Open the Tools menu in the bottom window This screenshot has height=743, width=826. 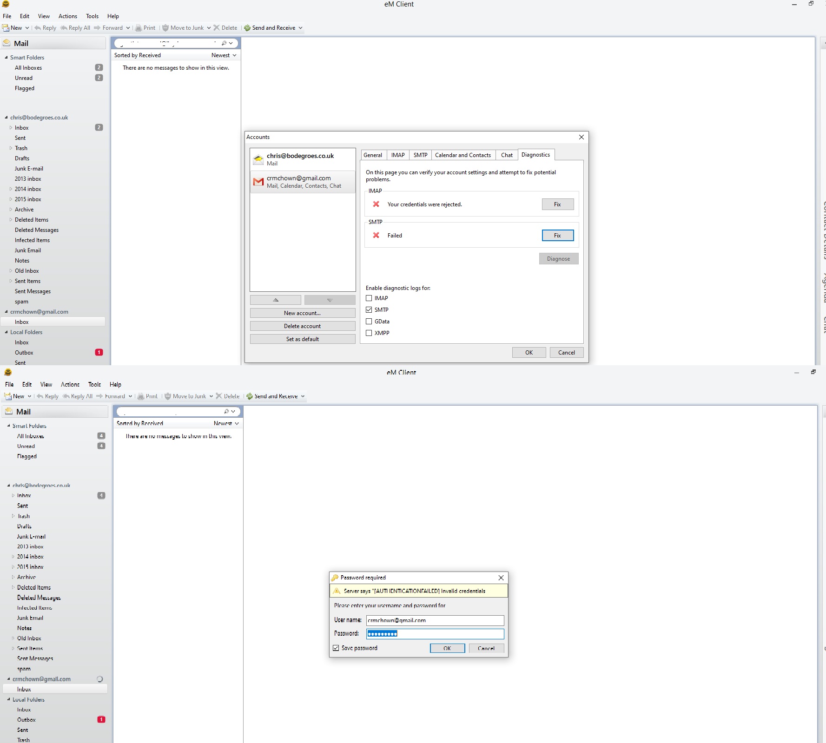95,385
